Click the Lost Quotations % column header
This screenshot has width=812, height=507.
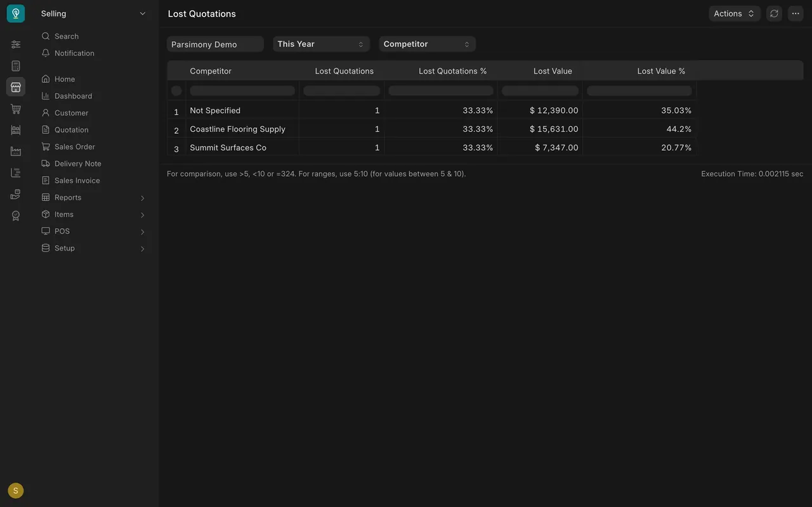pos(453,71)
